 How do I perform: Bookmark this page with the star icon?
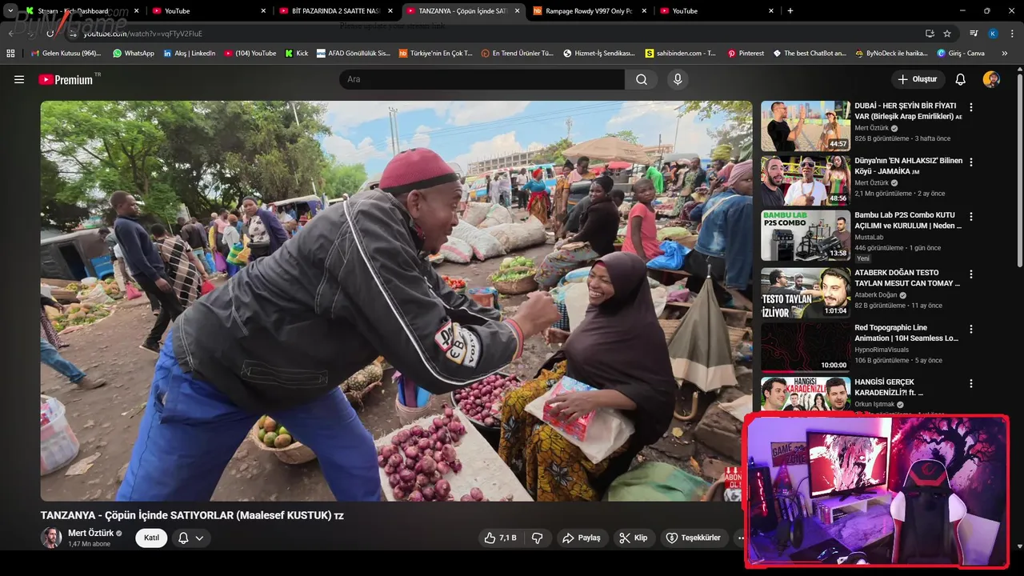click(947, 34)
